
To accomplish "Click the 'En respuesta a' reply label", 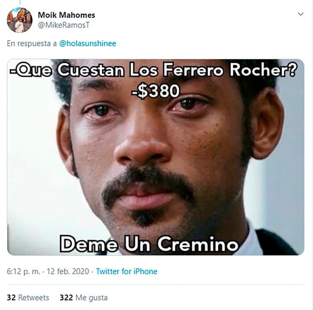I will (x=32, y=43).
